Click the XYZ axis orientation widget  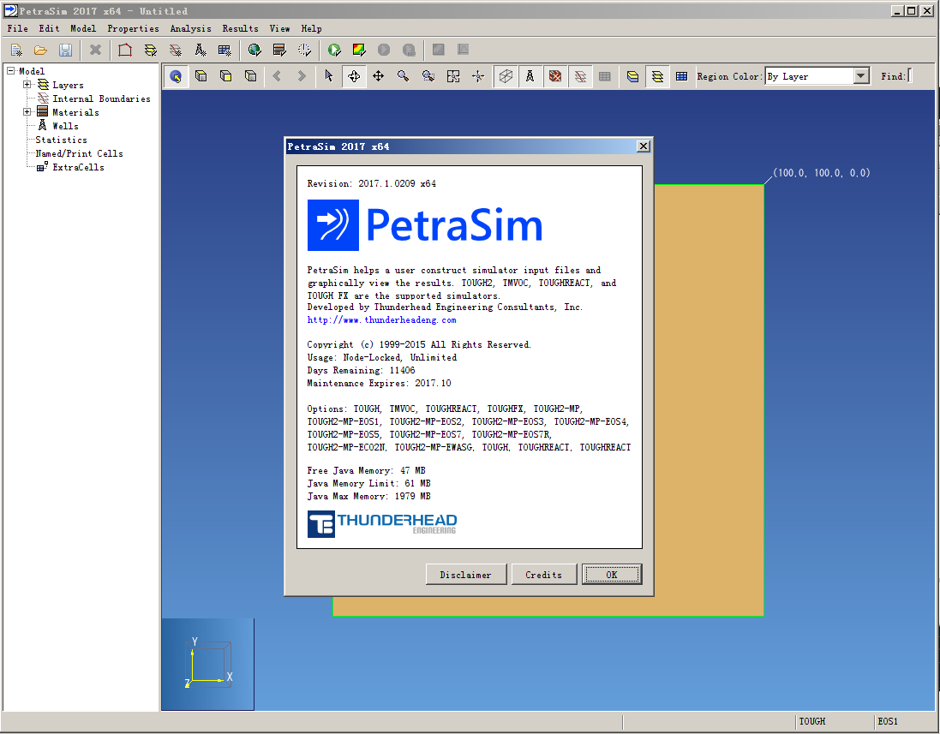pyautogui.click(x=208, y=664)
